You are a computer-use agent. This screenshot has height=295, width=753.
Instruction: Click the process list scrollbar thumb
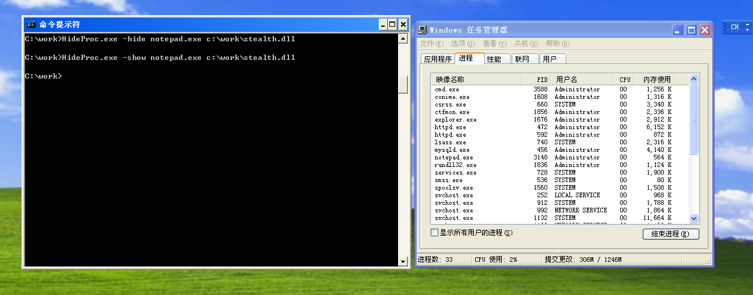click(x=694, y=119)
